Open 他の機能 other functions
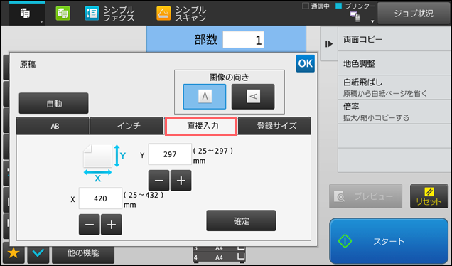Viewport: 452px width, 266px height. pyautogui.click(x=83, y=253)
